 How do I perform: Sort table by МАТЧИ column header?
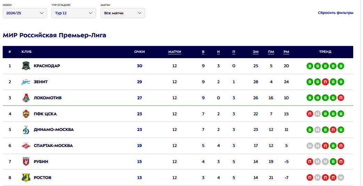pos(175,52)
